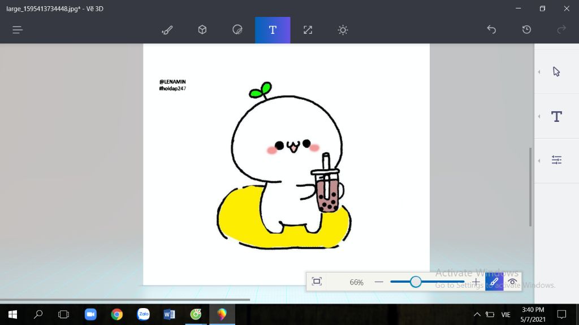This screenshot has height=325, width=579.
Task: Select the Brushes tool
Action: (167, 30)
